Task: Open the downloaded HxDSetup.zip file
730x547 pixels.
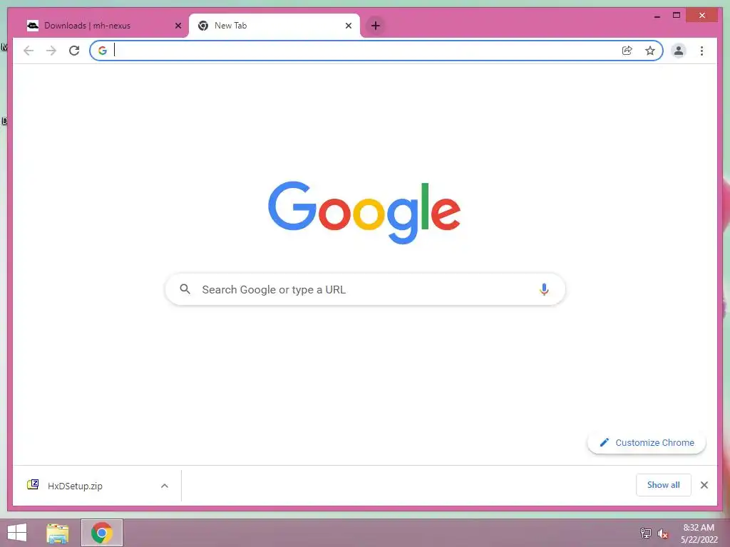Action: point(75,486)
